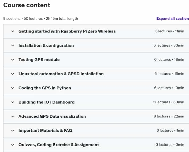Expand the Getting started with Raspberry Pi section chevron
The width and height of the screenshot is (189, 152).
(x=13, y=31)
